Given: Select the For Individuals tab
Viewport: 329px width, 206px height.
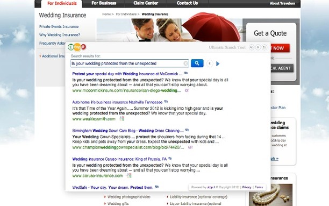Looking at the screenshot, I should 62,3.
